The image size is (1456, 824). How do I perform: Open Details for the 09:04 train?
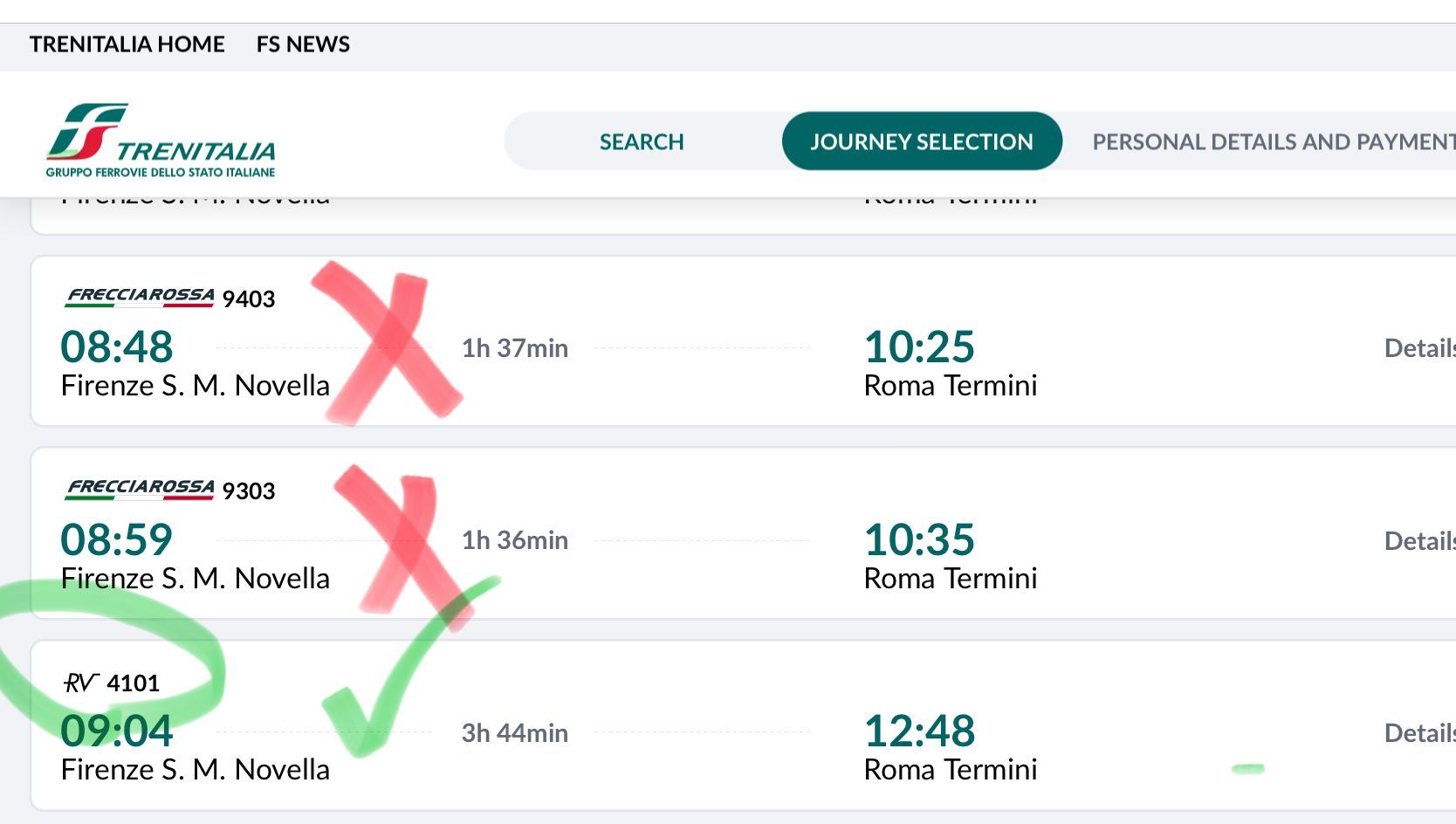tap(1419, 733)
